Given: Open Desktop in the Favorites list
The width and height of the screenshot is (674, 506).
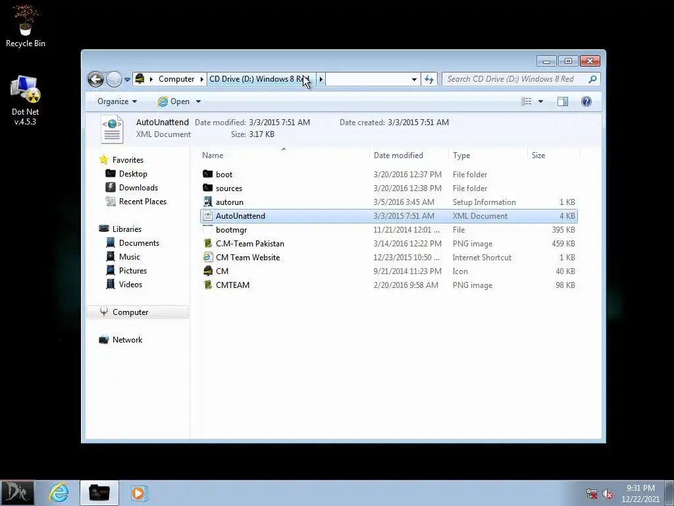Looking at the screenshot, I should tap(133, 174).
